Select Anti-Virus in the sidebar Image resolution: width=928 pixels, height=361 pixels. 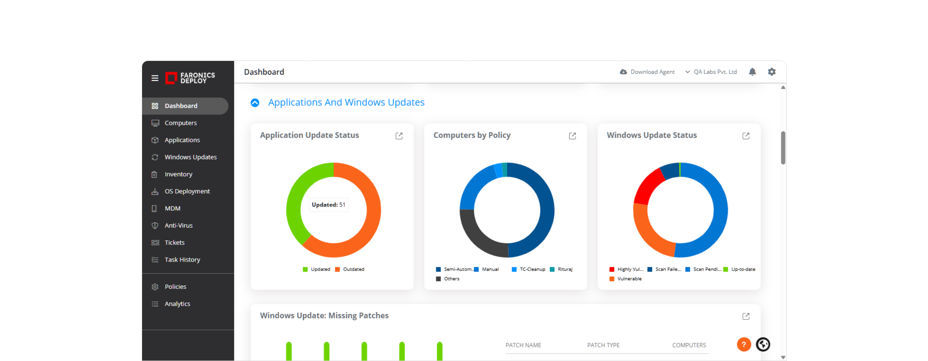click(179, 225)
